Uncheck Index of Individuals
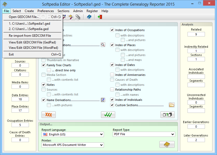217x155 pixels. click(112, 99)
